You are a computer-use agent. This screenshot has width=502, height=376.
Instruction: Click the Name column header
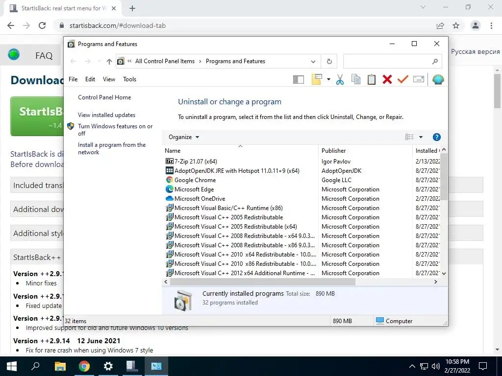(x=240, y=151)
